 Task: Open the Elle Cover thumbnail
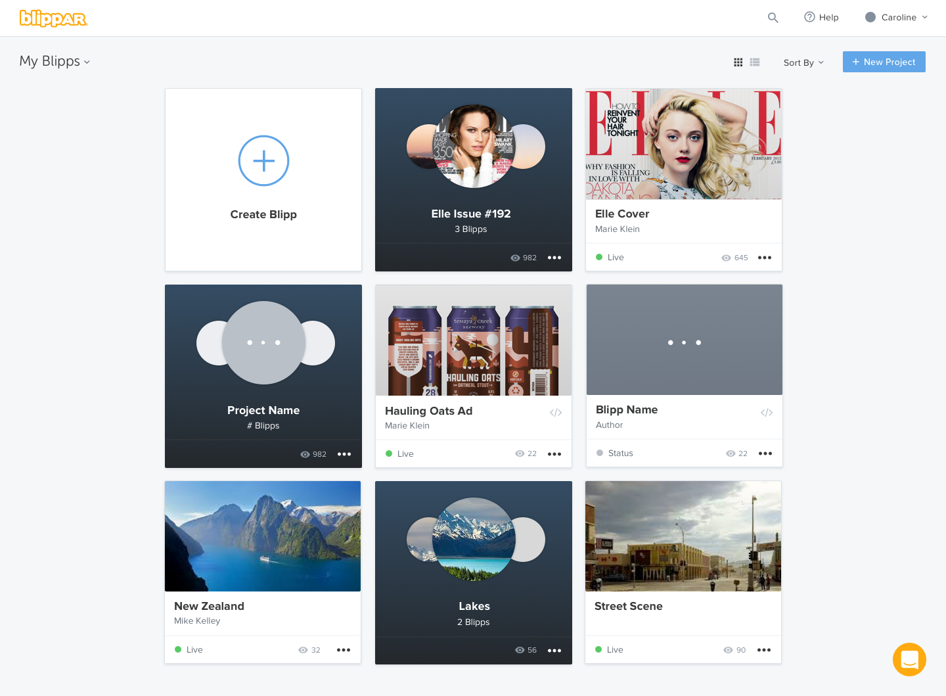pyautogui.click(x=684, y=144)
